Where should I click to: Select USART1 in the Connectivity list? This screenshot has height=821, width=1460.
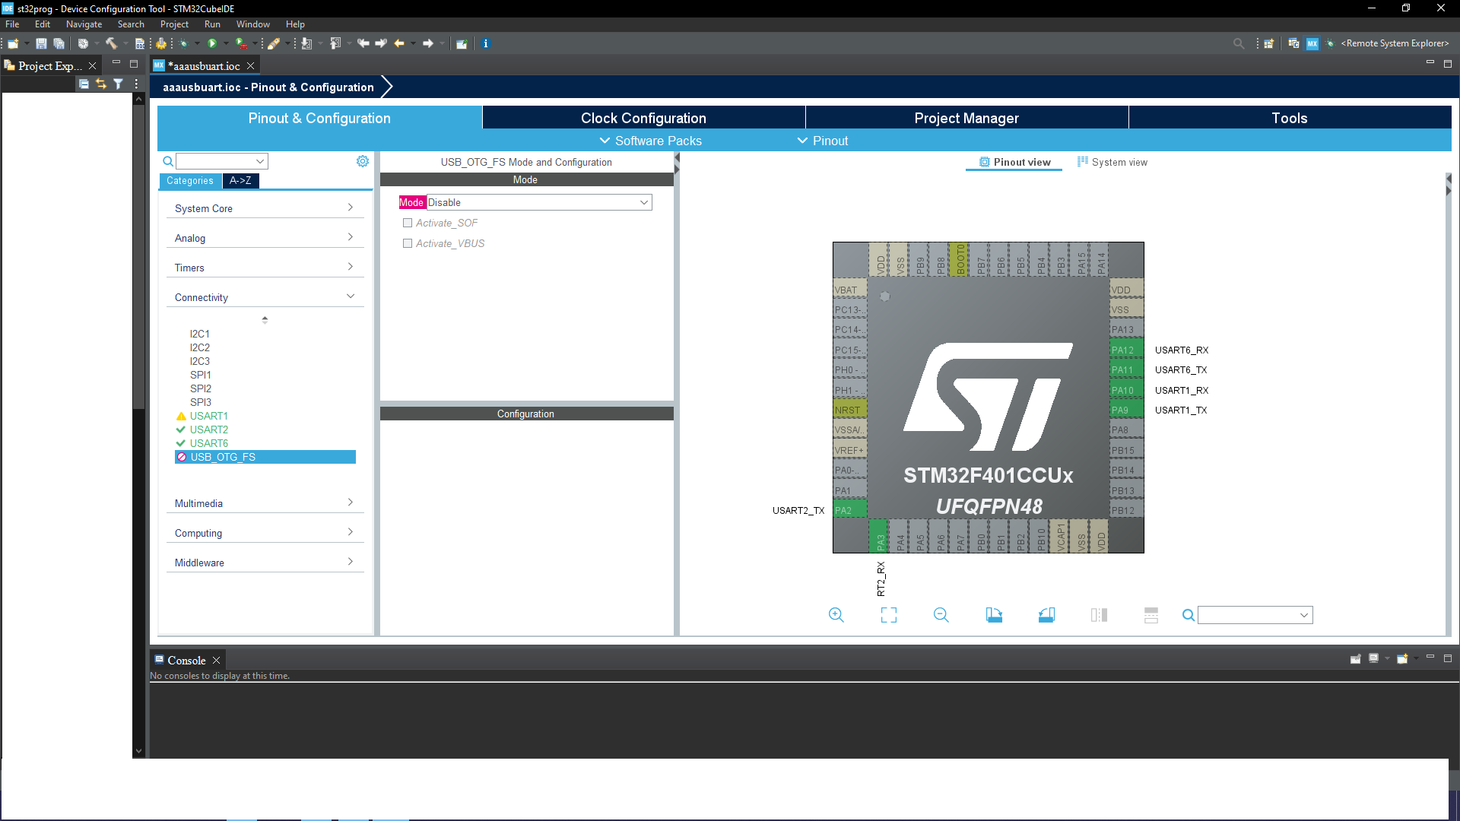coord(209,416)
